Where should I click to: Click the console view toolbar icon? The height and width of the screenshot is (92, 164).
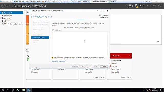pos(79,2)
